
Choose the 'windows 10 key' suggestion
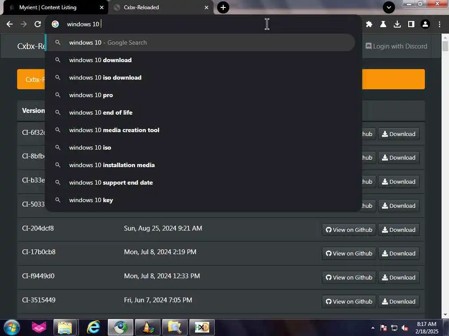point(200,200)
